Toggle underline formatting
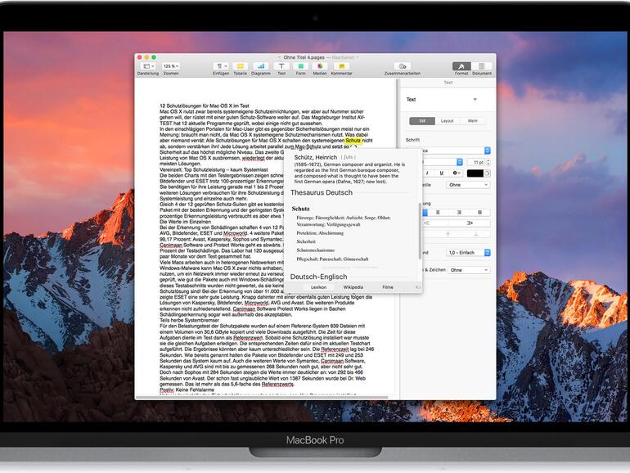This screenshot has height=473, width=630. 441,173
